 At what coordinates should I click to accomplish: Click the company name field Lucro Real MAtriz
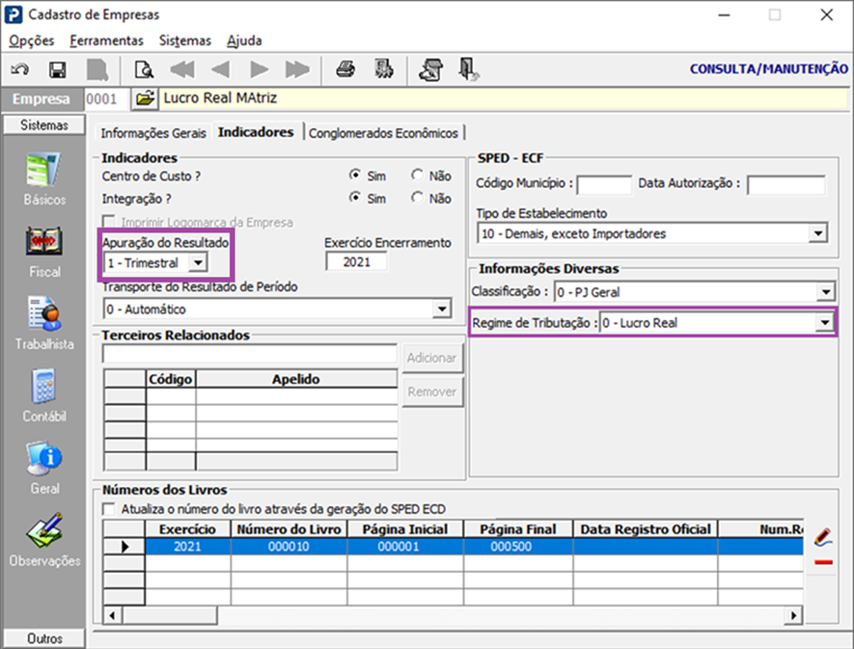coord(504,98)
